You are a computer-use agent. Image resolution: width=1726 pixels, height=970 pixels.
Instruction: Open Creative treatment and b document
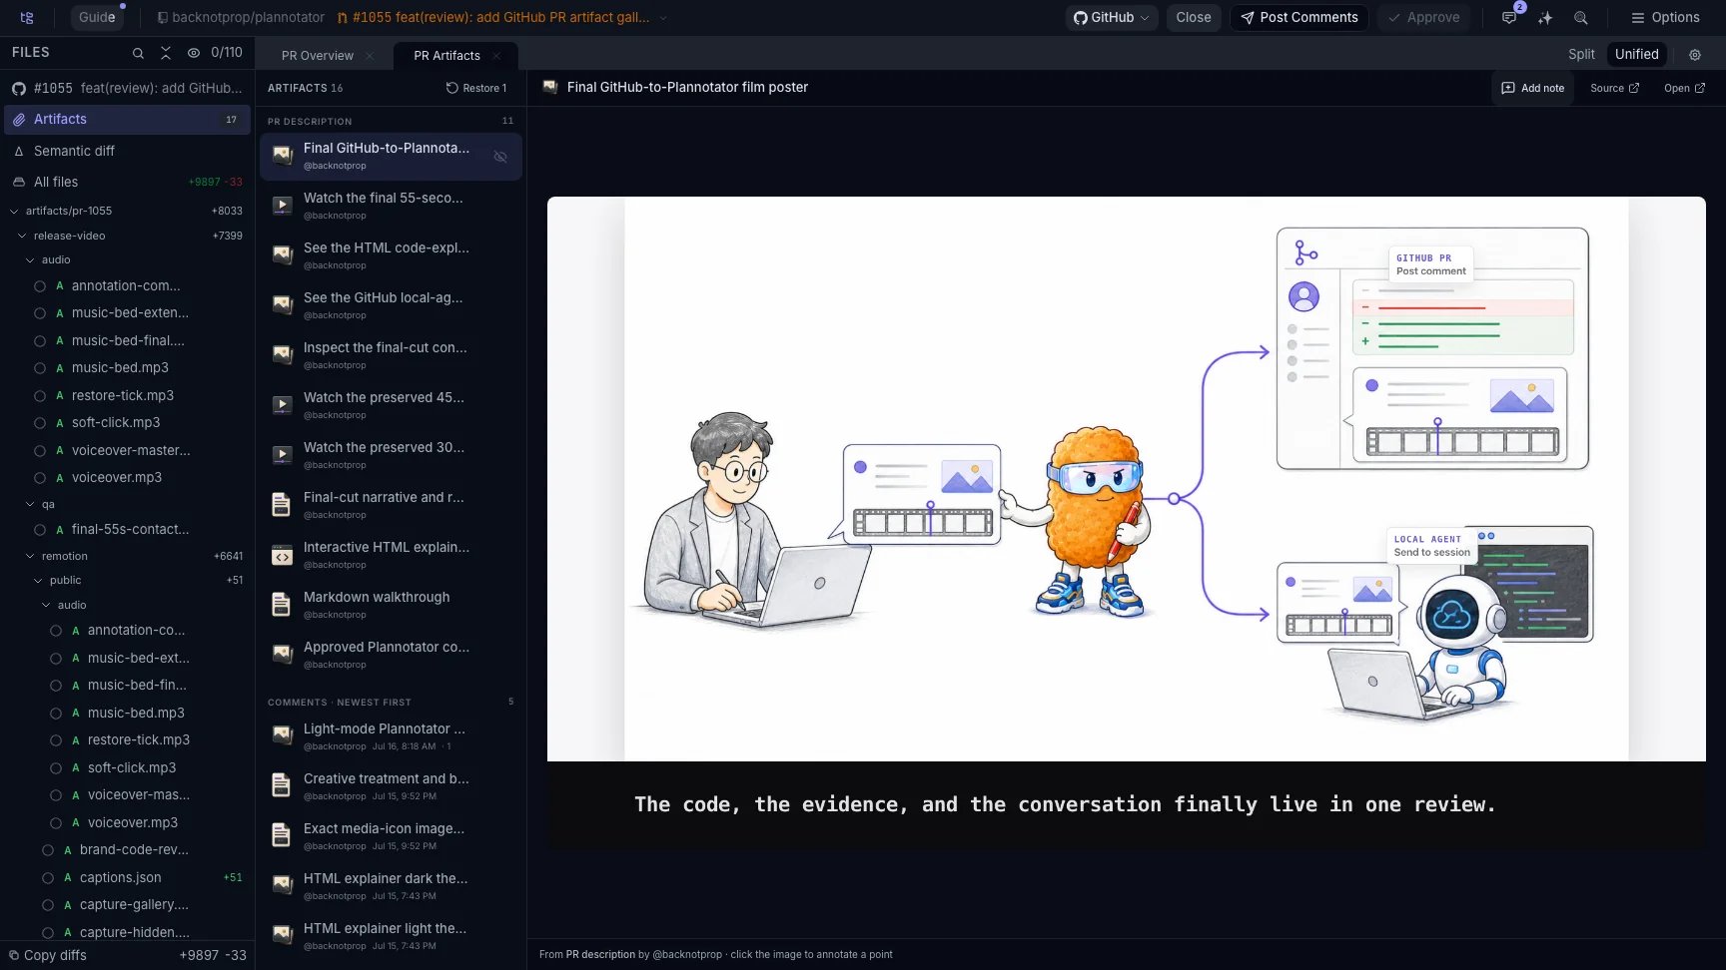[x=391, y=786]
